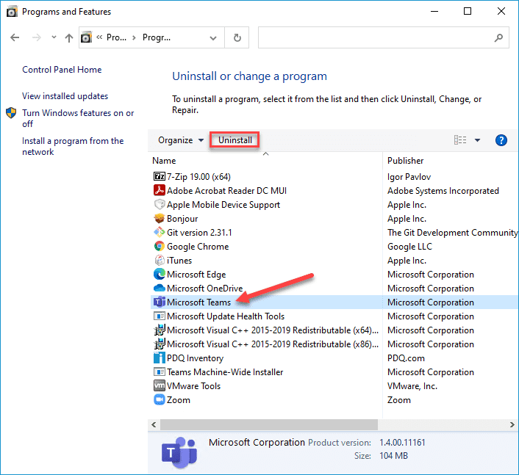Click the change view icon
Viewport: 519px width, 475px height.
pyautogui.click(x=460, y=140)
